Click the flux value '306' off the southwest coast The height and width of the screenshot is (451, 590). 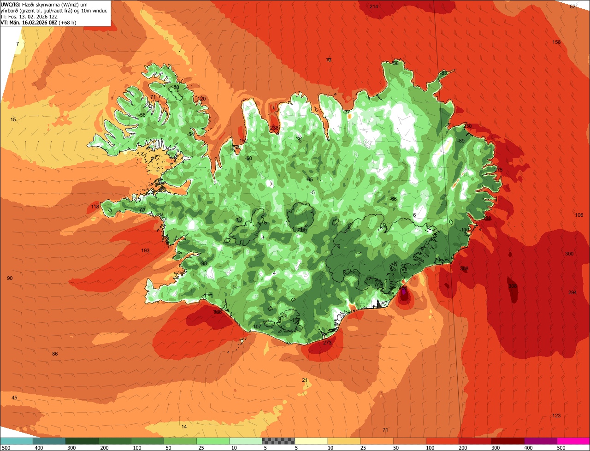[218, 312]
